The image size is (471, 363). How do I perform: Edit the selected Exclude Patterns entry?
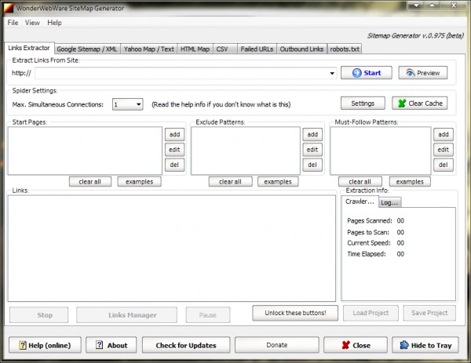pos(312,150)
